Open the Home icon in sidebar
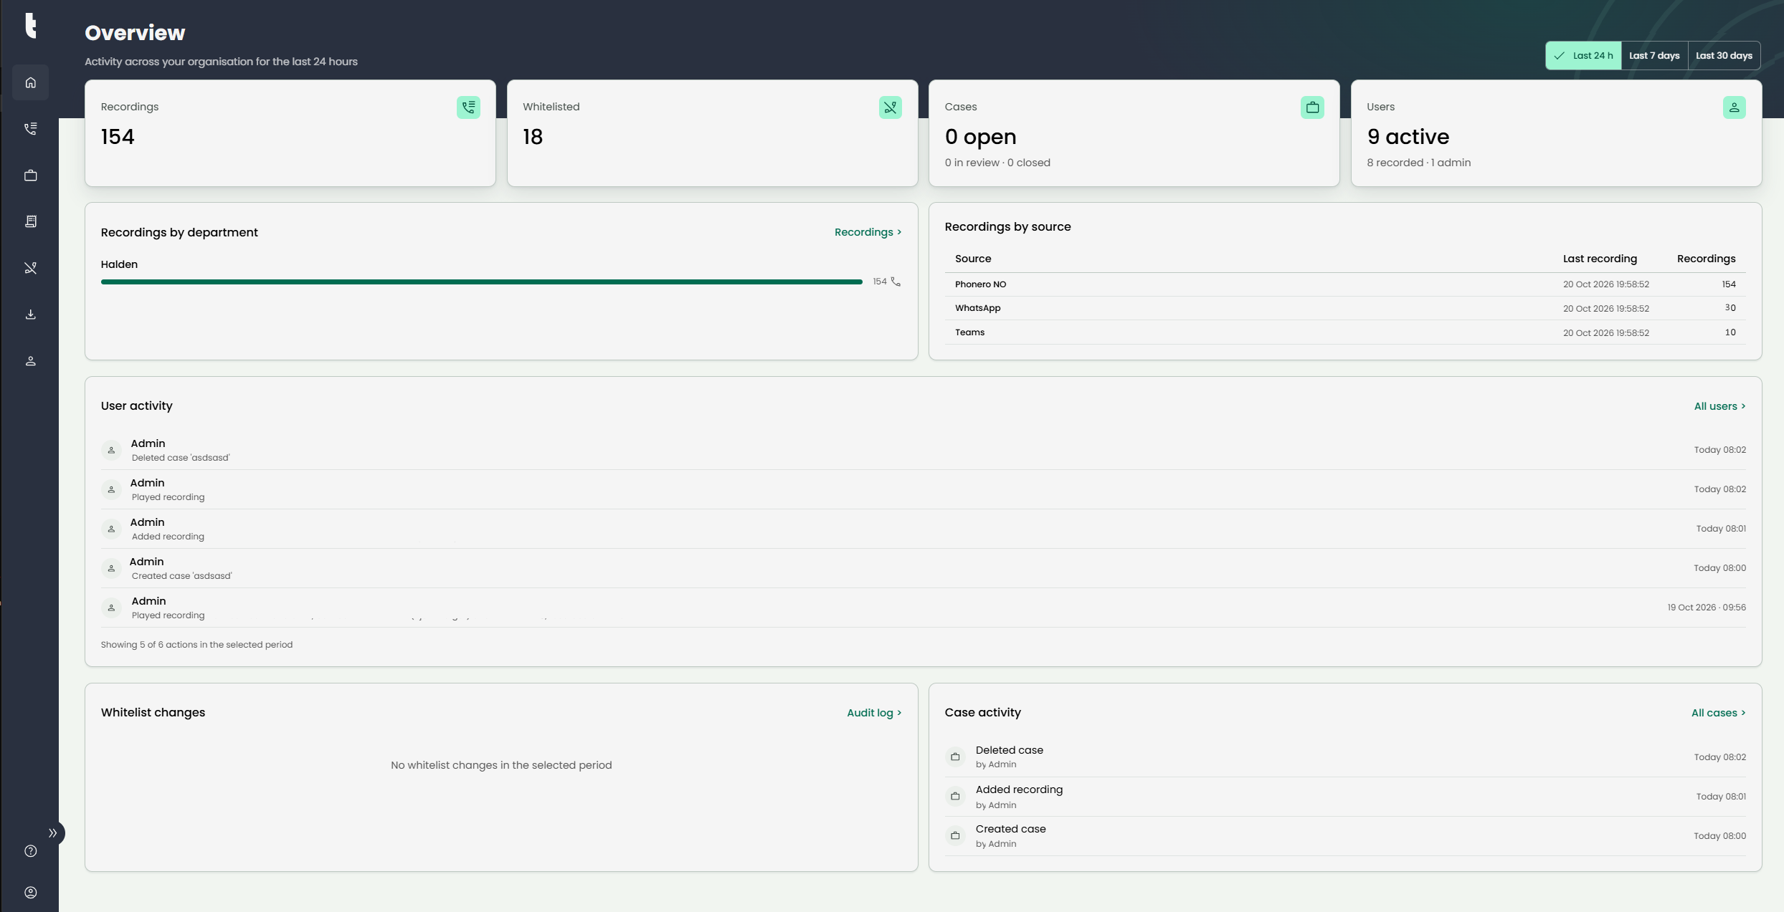The height and width of the screenshot is (912, 1784). [30, 82]
